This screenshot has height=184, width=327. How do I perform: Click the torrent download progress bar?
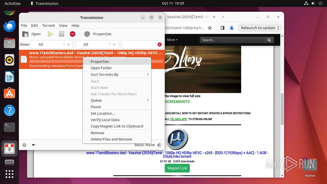tap(96, 61)
